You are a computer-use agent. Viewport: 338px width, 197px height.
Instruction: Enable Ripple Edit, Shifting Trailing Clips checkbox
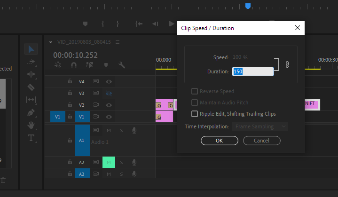click(195, 114)
